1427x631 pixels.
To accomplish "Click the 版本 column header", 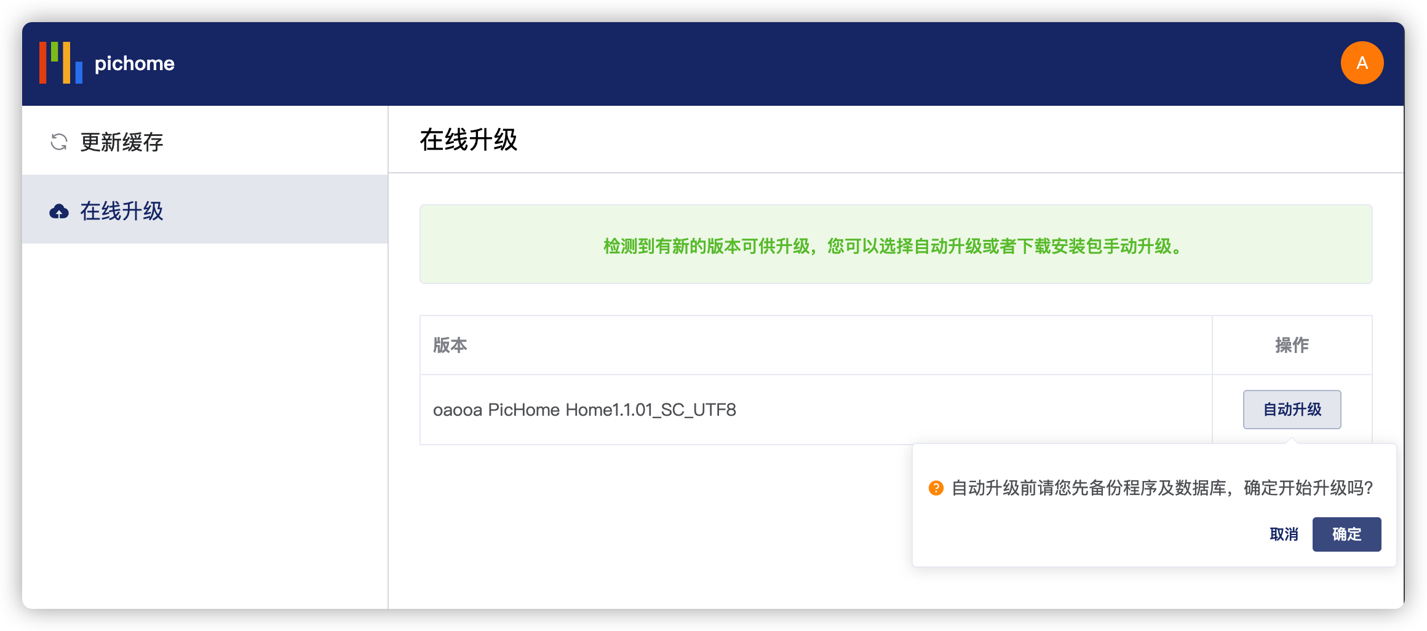I will (450, 346).
